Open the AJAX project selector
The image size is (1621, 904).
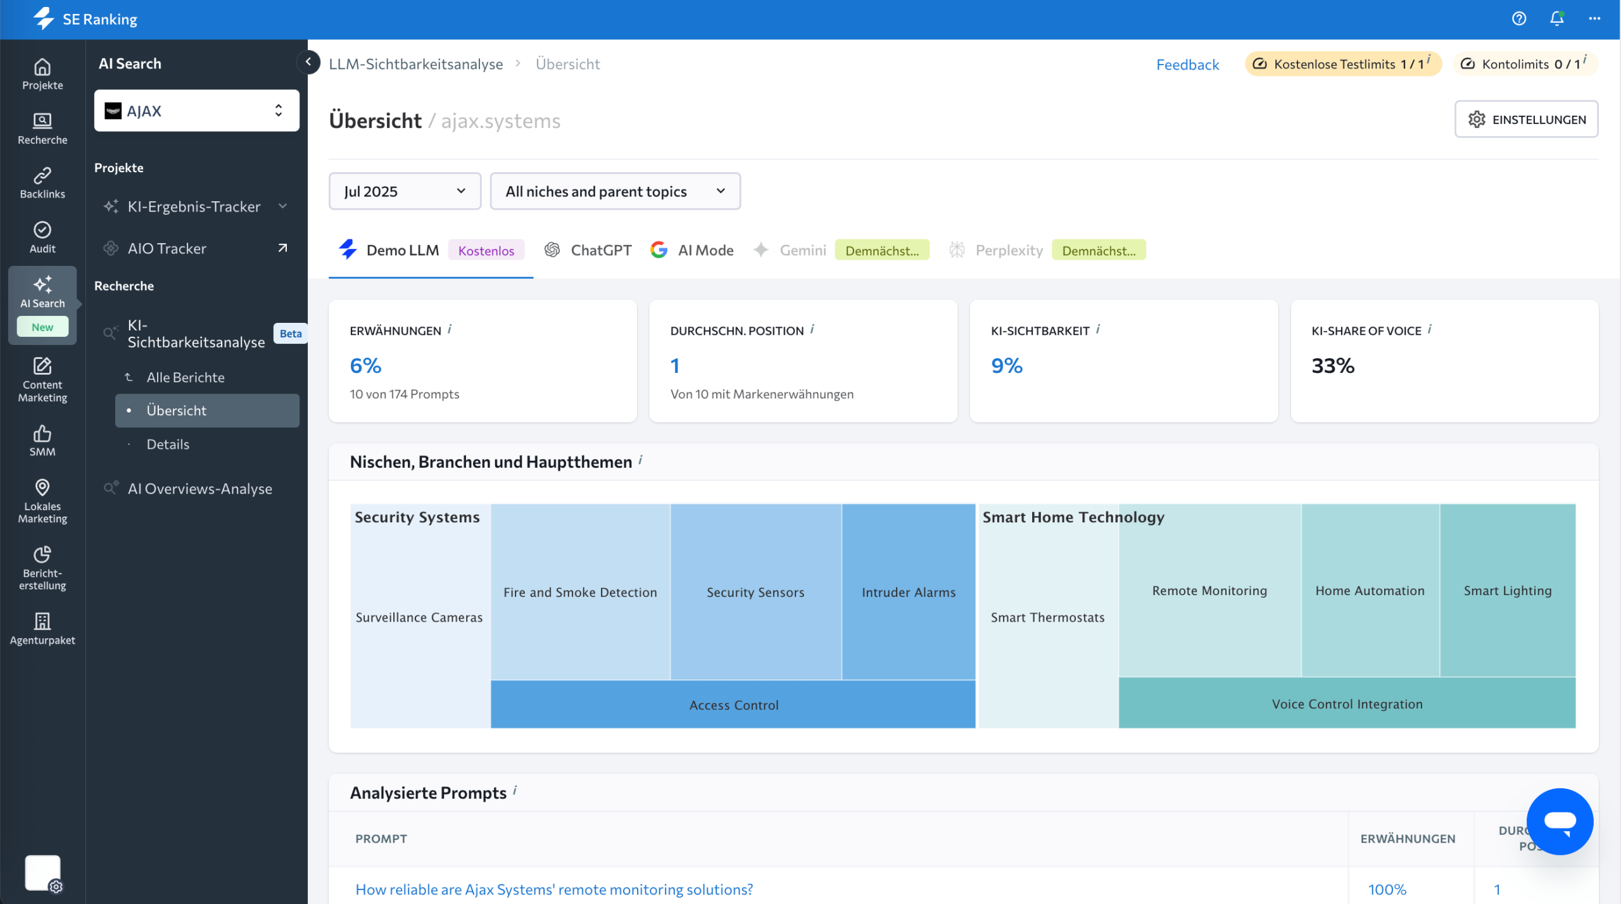pos(197,111)
